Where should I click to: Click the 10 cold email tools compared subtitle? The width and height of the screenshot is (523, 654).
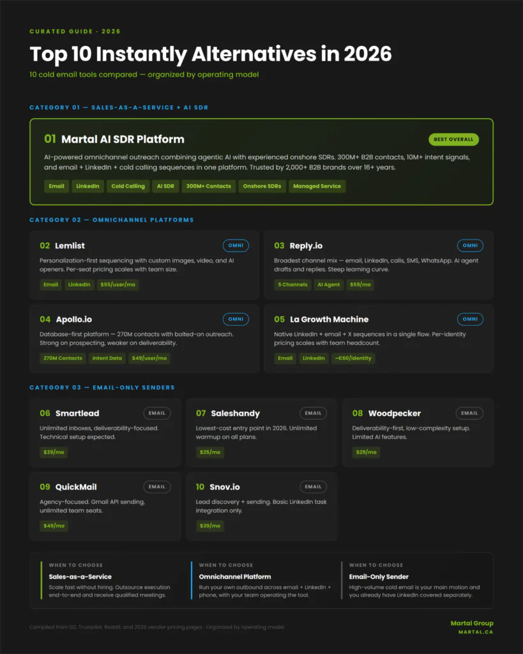(x=144, y=75)
